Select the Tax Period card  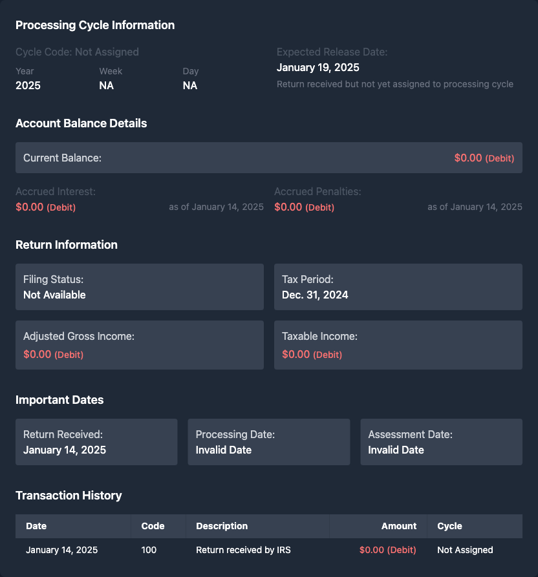coord(398,287)
